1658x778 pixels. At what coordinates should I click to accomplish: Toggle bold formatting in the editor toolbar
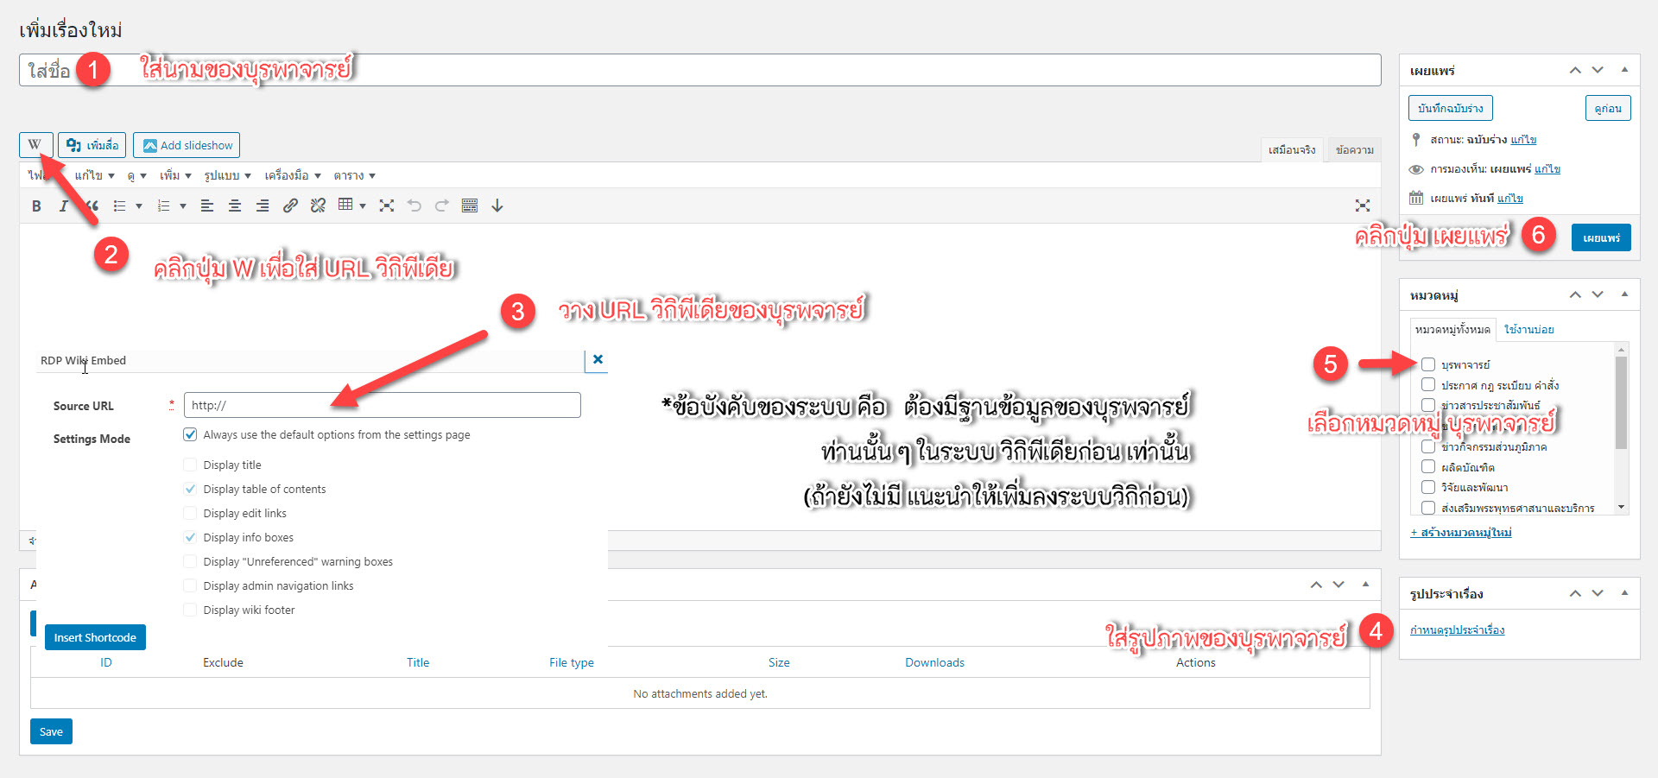[36, 206]
